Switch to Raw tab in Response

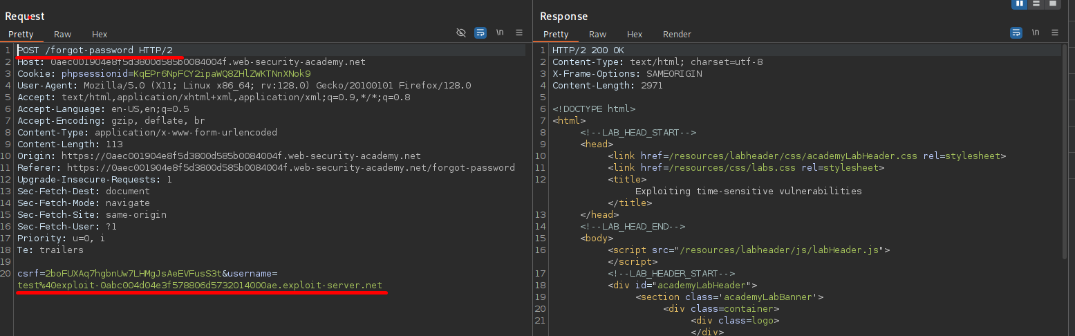[598, 34]
